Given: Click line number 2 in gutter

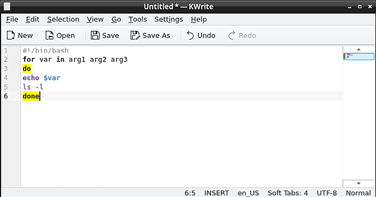Looking at the screenshot, I should click(x=6, y=60).
